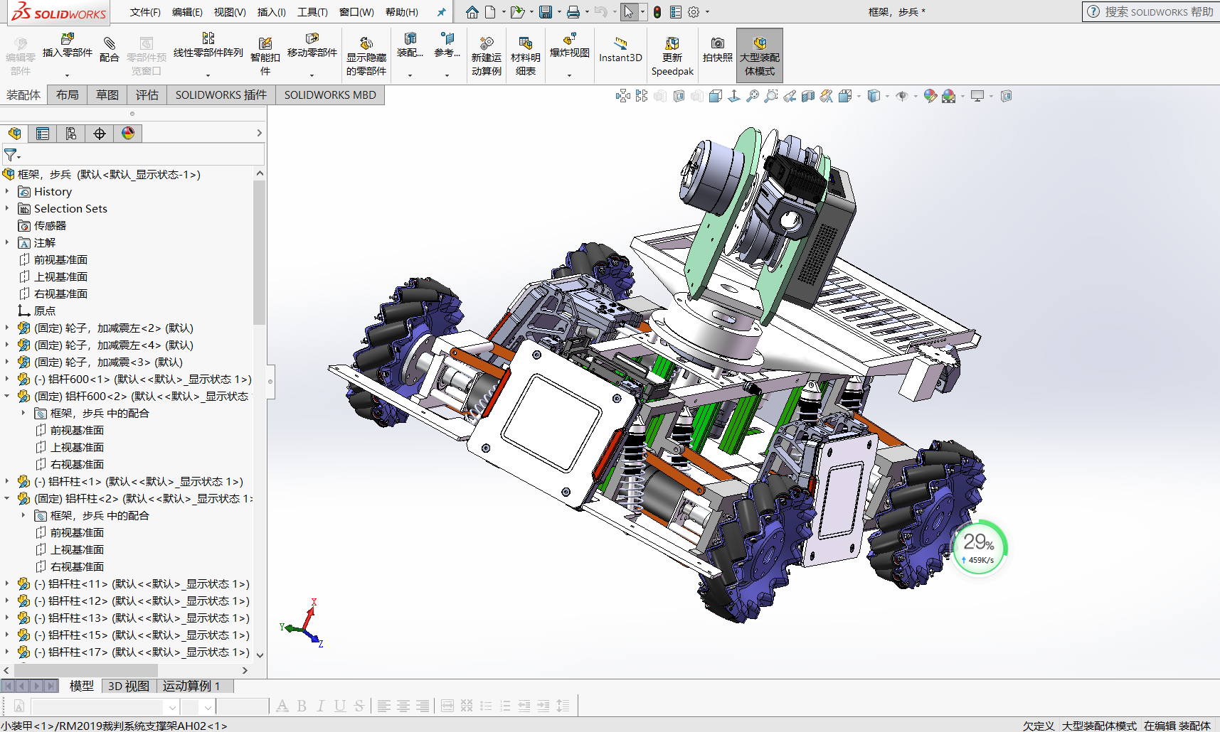Switch to the 评估 tab
Screen dimensions: 1220x732
(x=147, y=95)
